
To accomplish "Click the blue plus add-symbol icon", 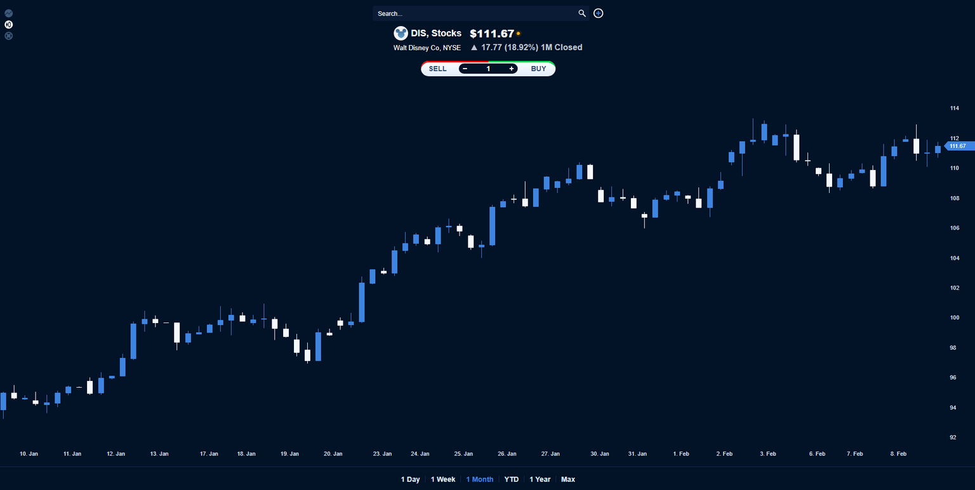I will click(x=599, y=13).
